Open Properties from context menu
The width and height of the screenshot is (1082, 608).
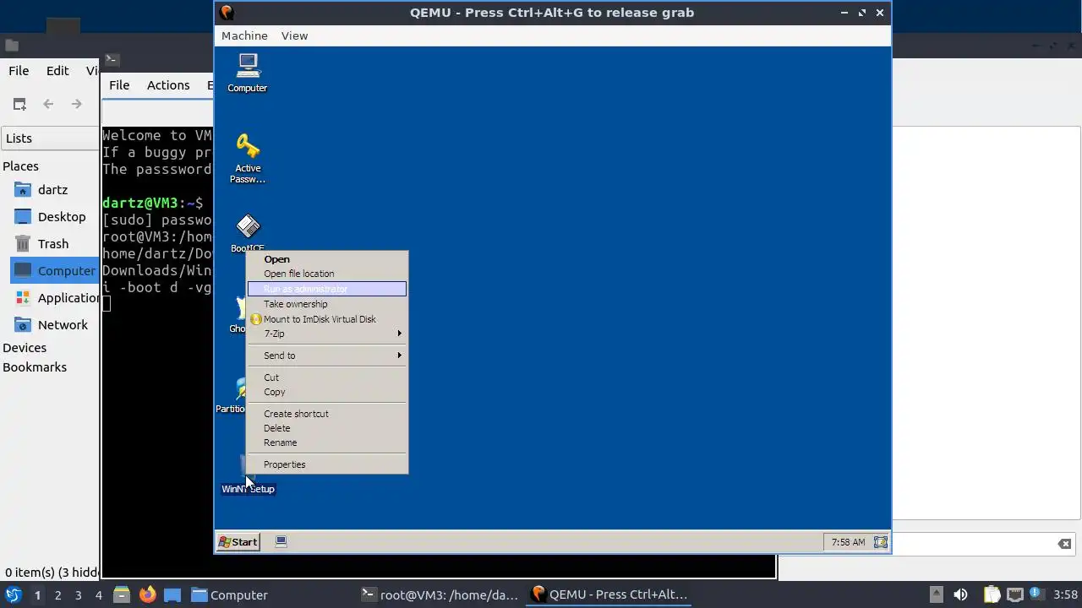[327, 464]
